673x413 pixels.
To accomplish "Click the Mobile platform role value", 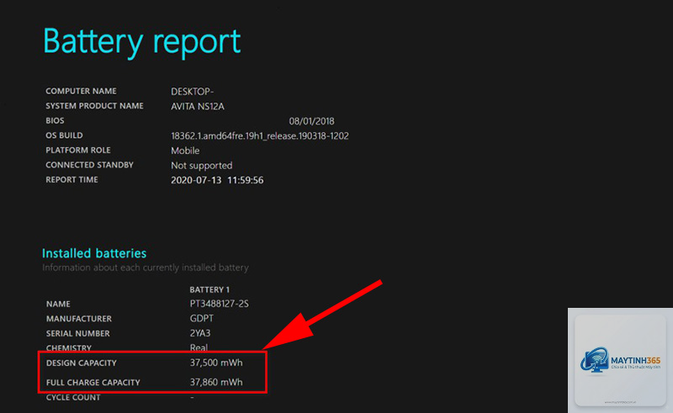I will 185,151.
